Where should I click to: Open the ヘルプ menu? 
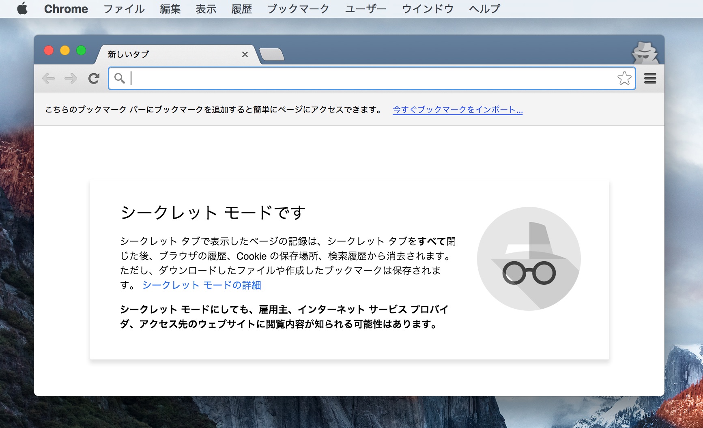pyautogui.click(x=485, y=9)
